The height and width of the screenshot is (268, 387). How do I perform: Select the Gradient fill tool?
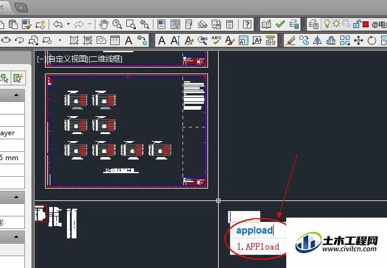click(88, 40)
